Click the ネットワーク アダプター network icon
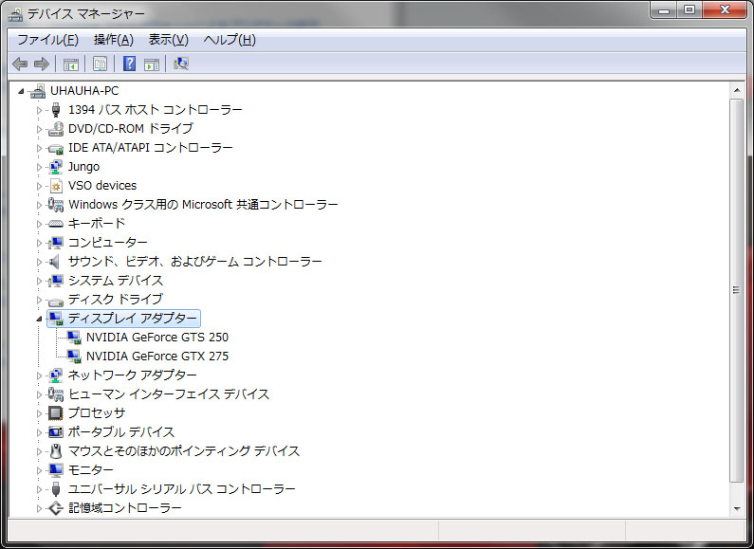This screenshot has height=549, width=754. click(x=56, y=375)
